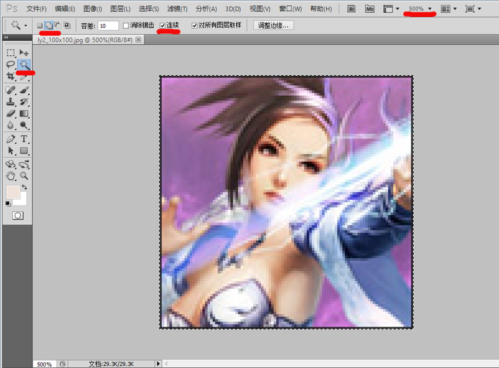This screenshot has width=499, height=368.
Task: Reset default foreground and background colors
Action: [x=8, y=204]
